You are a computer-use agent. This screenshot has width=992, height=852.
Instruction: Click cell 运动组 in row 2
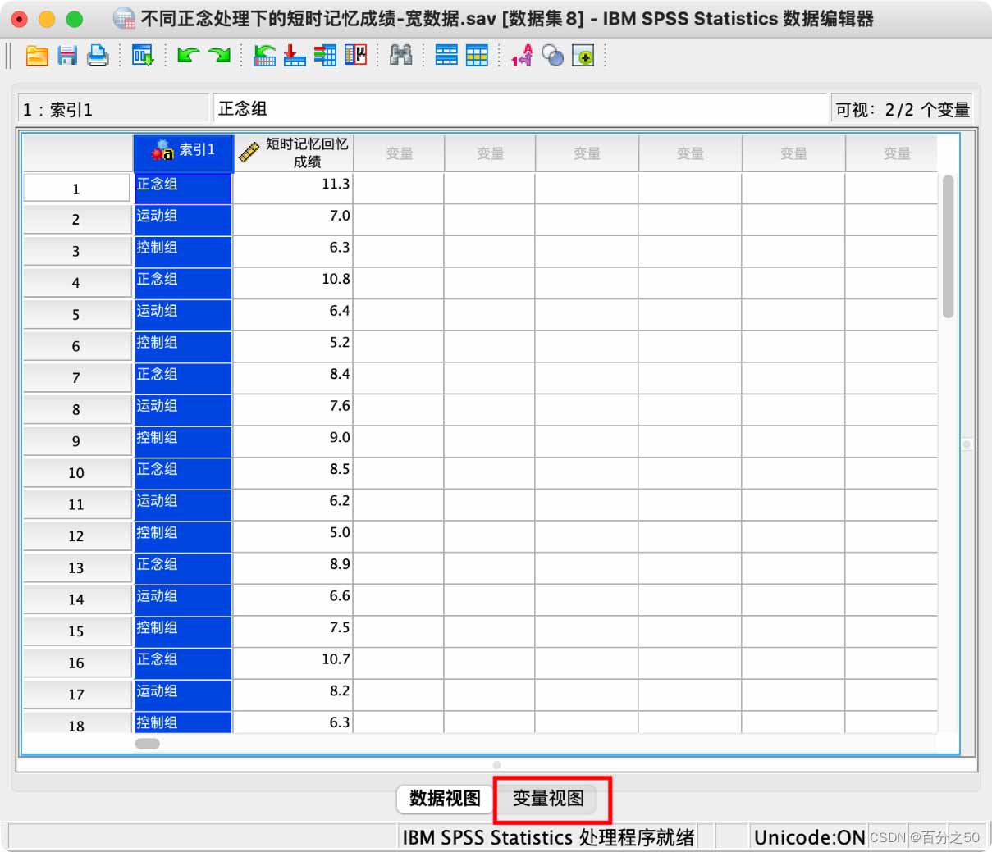pyautogui.click(x=183, y=219)
